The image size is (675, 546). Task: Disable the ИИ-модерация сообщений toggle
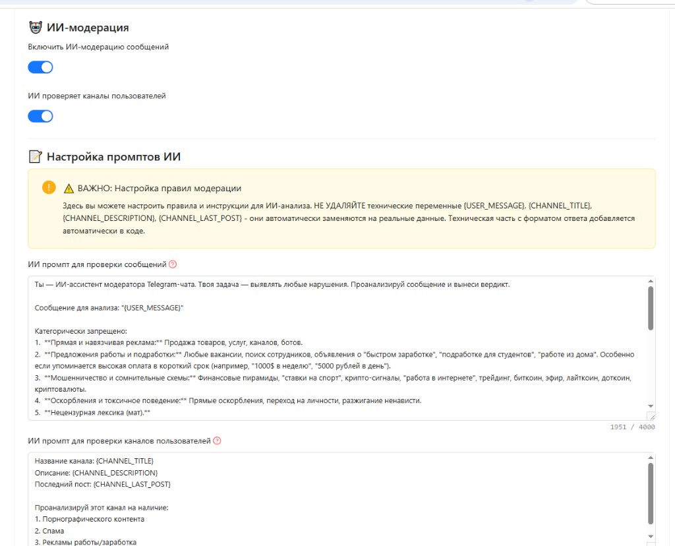click(x=40, y=67)
